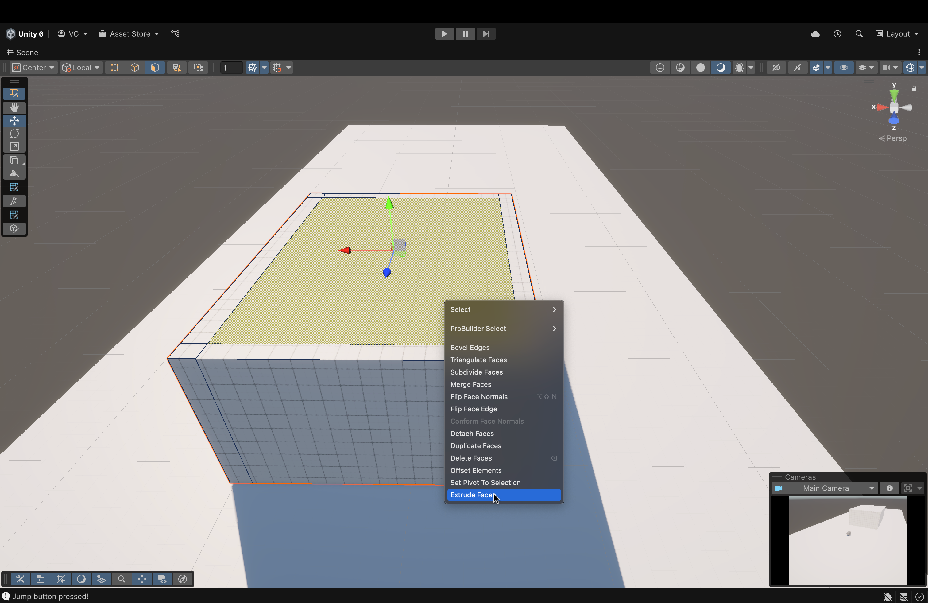928x603 pixels.
Task: Click Play button
Action: 444,34
